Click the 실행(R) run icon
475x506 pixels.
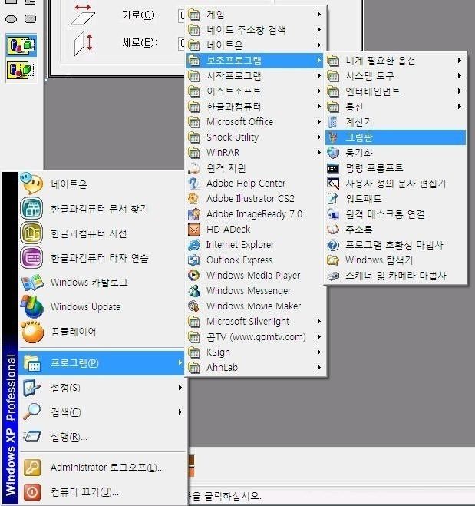pyautogui.click(x=31, y=437)
